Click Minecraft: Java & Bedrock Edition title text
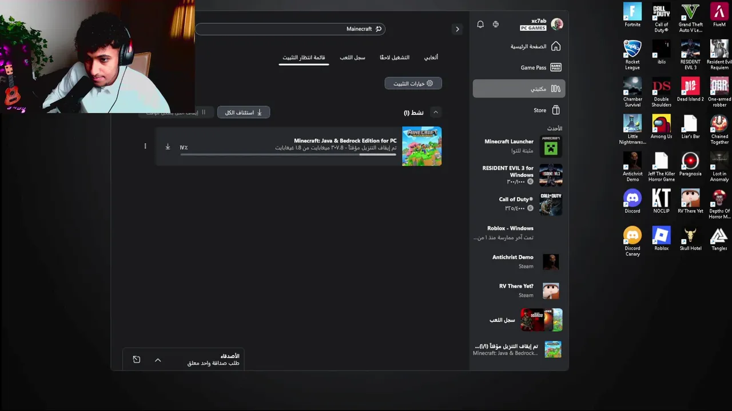This screenshot has width=732, height=411. click(x=345, y=140)
